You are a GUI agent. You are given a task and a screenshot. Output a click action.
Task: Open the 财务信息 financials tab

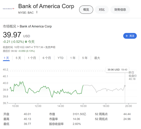120,10
